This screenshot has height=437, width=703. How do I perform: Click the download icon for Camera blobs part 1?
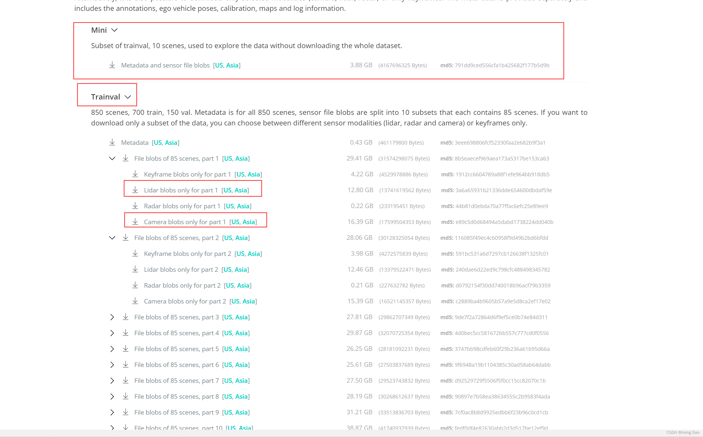[x=135, y=222]
